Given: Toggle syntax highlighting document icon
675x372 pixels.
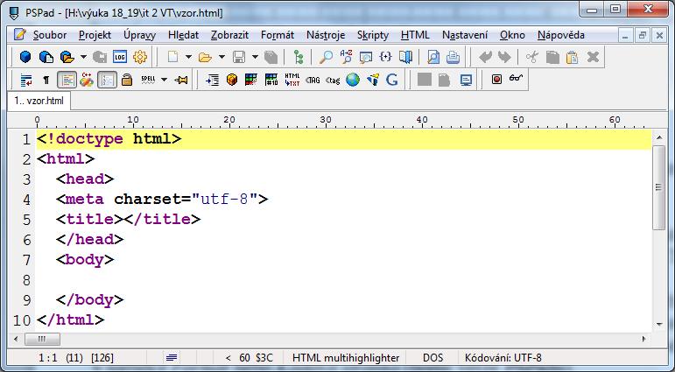Looking at the screenshot, I should click(x=67, y=80).
